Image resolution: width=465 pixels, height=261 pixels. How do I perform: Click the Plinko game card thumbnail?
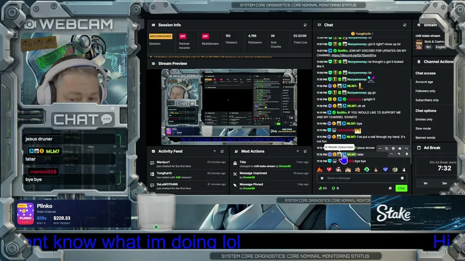(x=25, y=214)
